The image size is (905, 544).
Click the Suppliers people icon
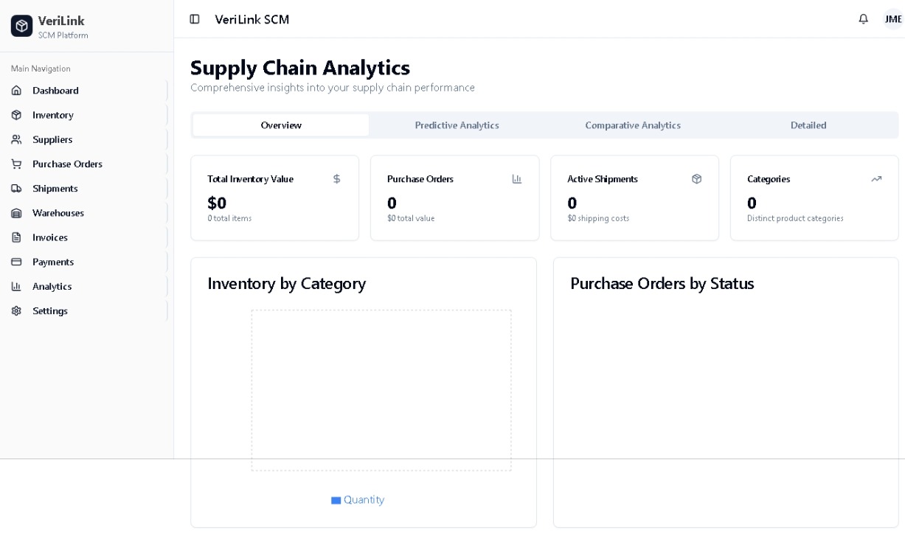pyautogui.click(x=16, y=139)
